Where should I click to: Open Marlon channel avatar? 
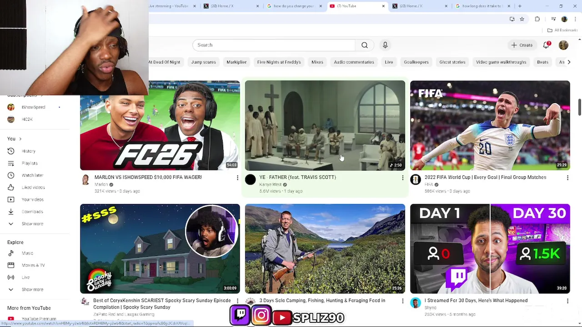[85, 179]
